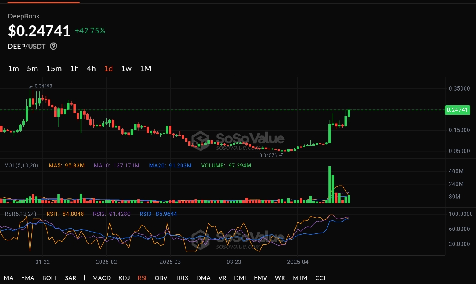Viewport: 476px width, 284px height.
Task: Enable the EMA overlay indicator
Action: coord(28,278)
